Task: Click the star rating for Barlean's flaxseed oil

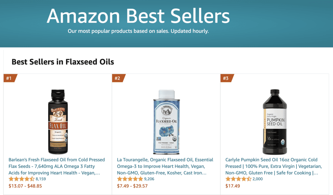Action: click(x=21, y=179)
